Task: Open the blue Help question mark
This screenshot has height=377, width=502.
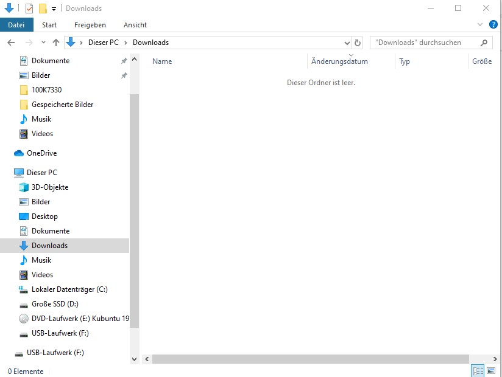Action: [x=493, y=24]
